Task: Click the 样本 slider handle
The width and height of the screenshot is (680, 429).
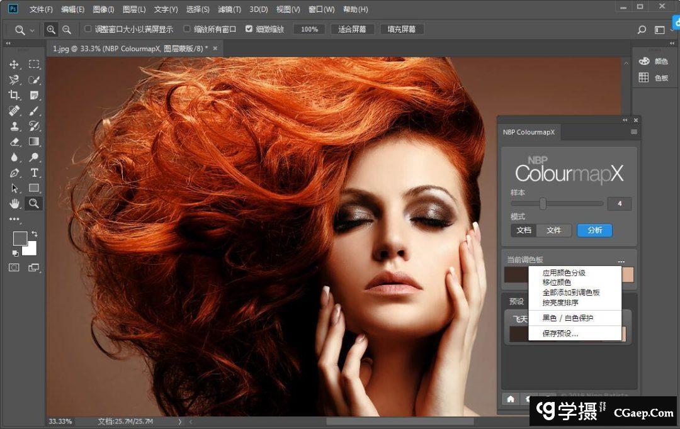Action: point(543,203)
